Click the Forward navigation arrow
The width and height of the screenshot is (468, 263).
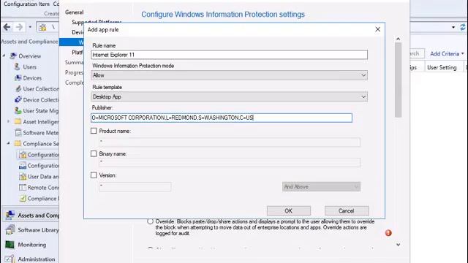click(19, 28)
